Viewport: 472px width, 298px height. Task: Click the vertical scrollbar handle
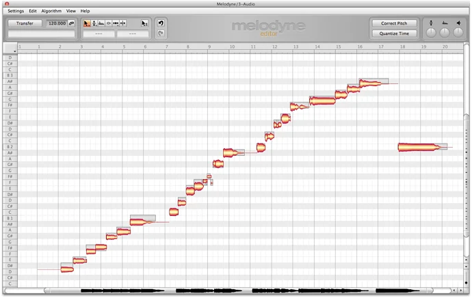[467, 176]
